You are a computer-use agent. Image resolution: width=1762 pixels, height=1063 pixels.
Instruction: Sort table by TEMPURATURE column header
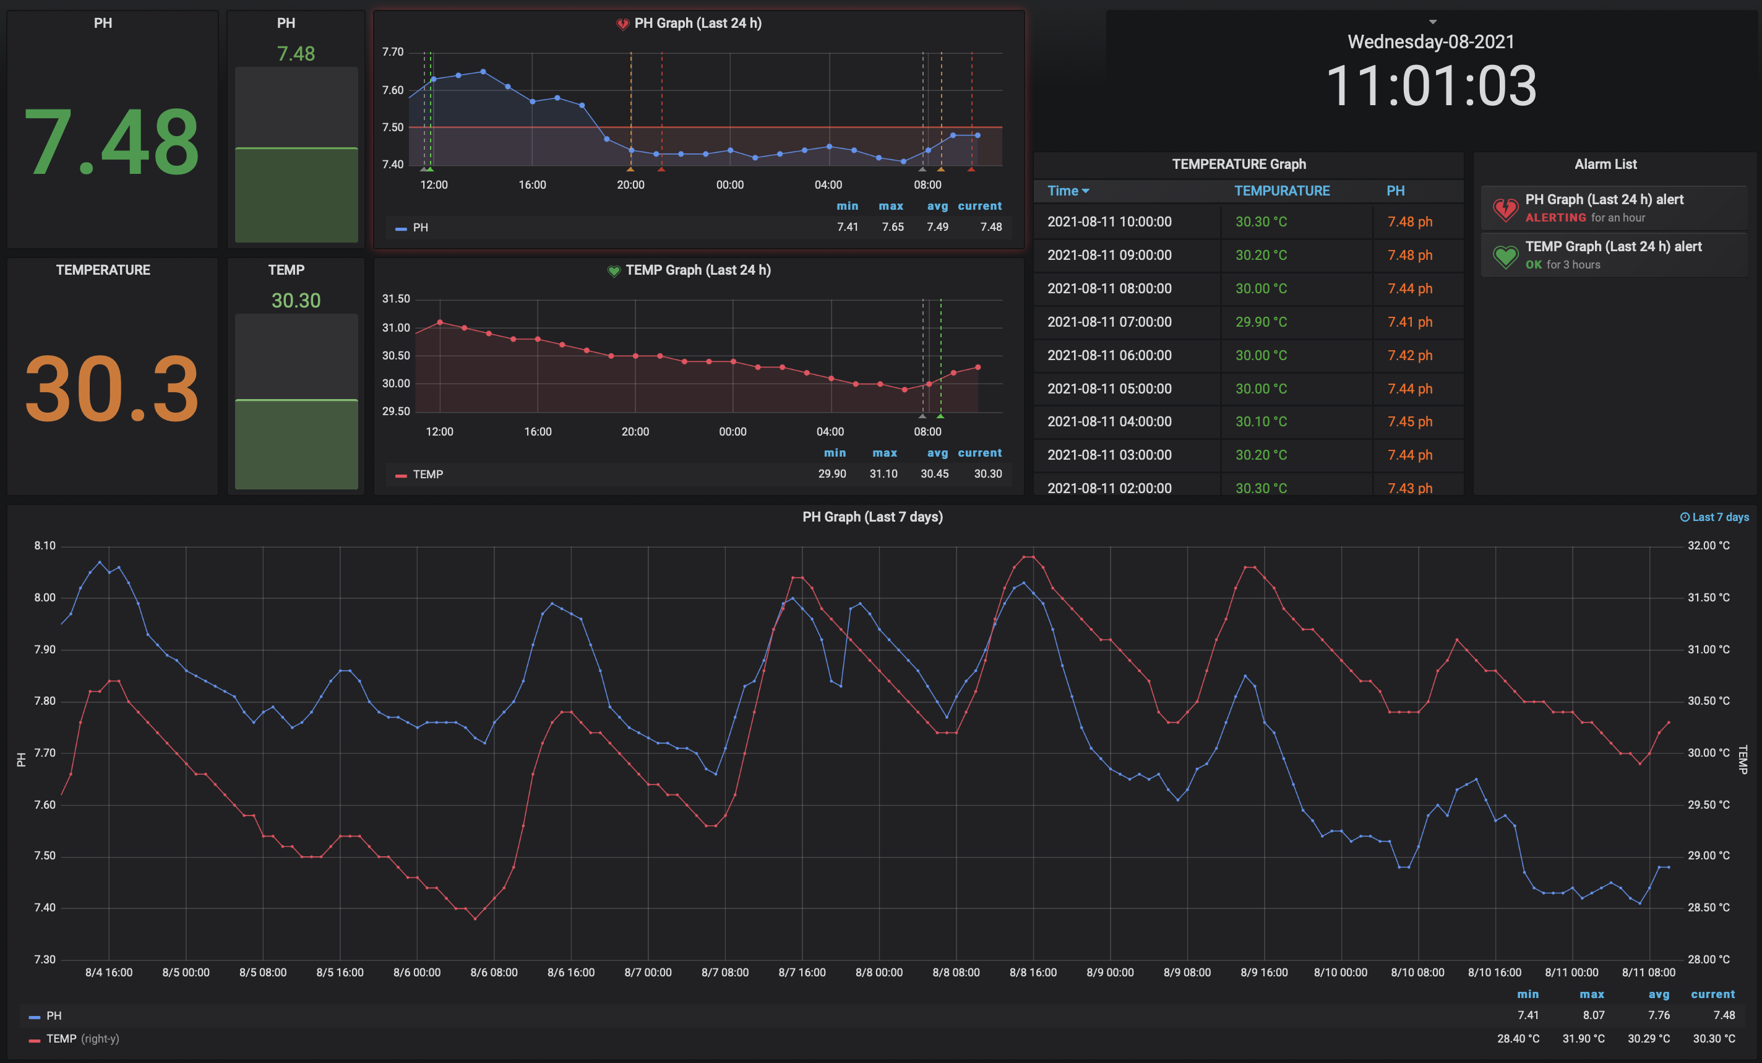1281,191
